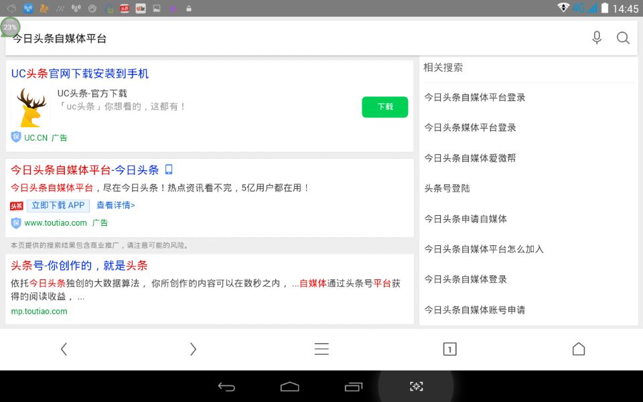Go forward with browser right arrow

click(x=193, y=349)
